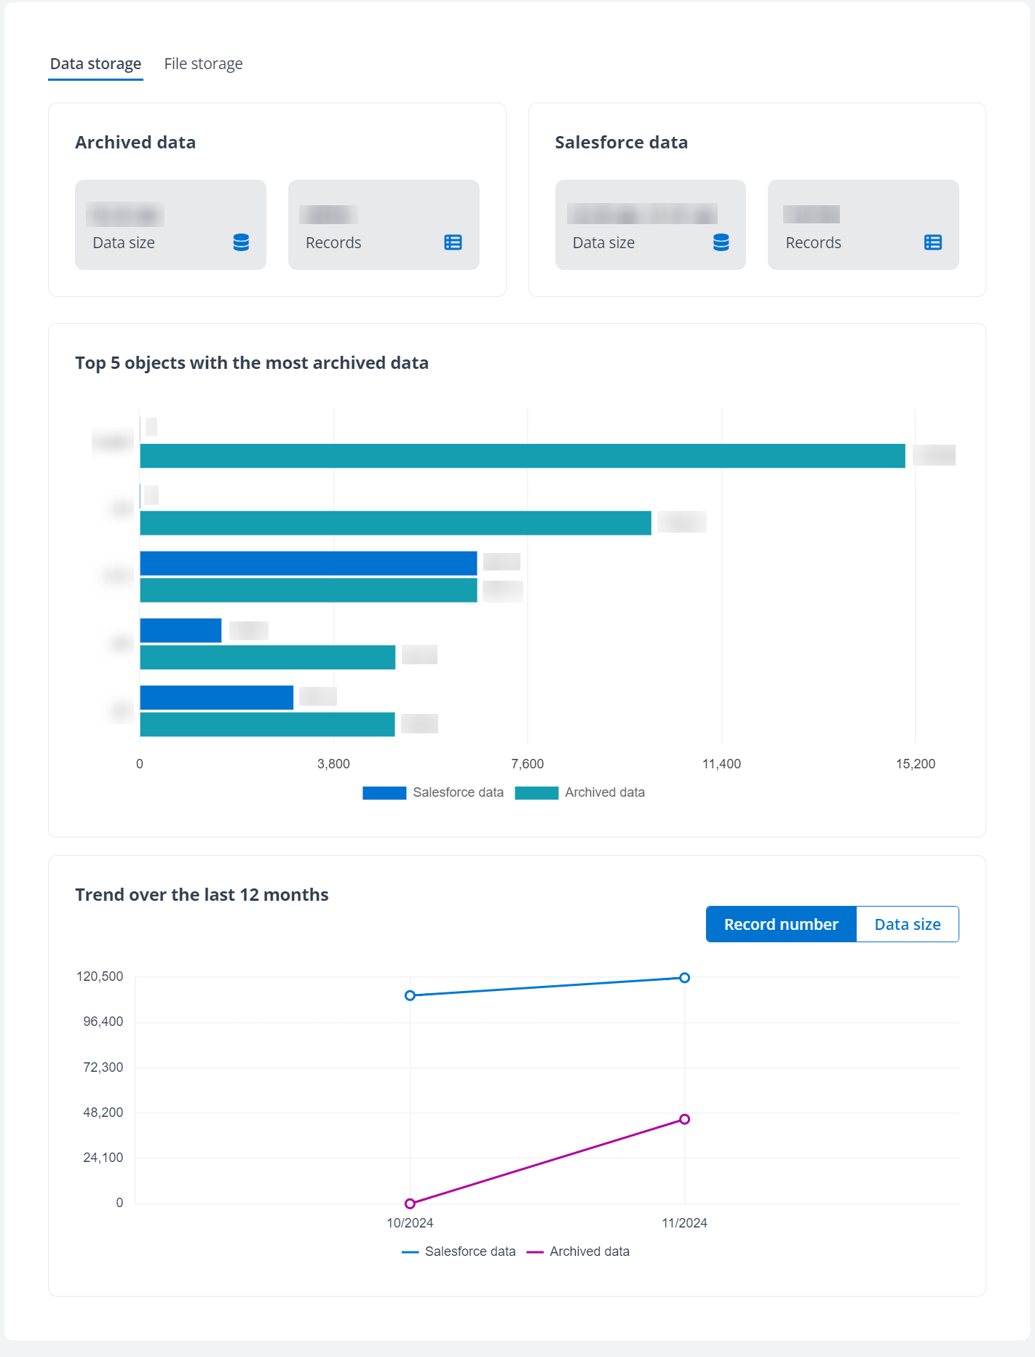This screenshot has height=1357, width=1035.
Task: Click database icon in Archived data size card
Action: tap(241, 242)
